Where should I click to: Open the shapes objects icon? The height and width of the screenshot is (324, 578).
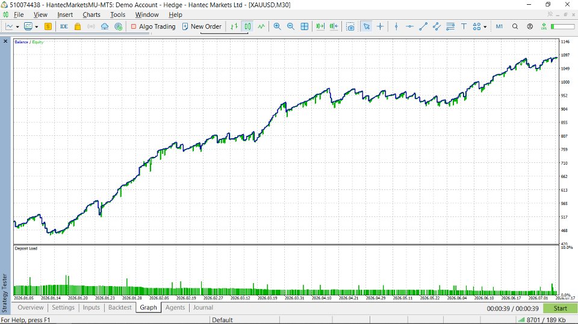[477, 26]
